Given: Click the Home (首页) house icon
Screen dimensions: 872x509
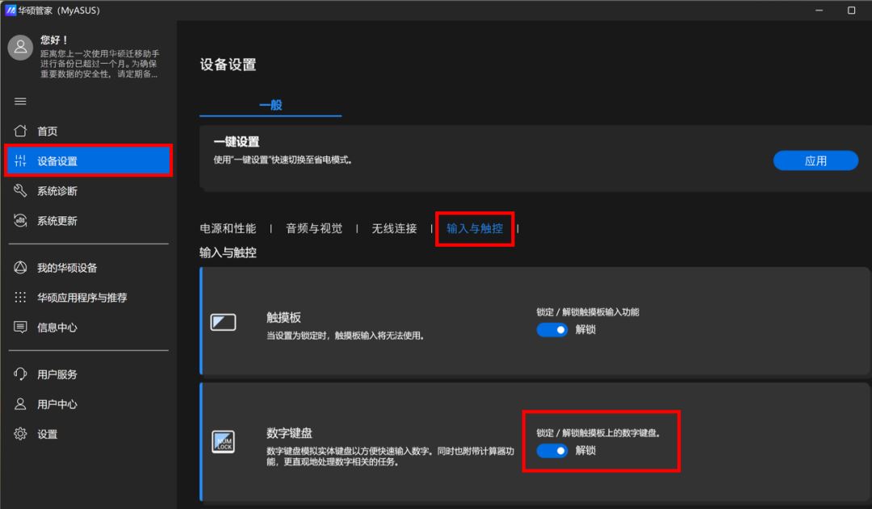Looking at the screenshot, I should click(x=21, y=131).
